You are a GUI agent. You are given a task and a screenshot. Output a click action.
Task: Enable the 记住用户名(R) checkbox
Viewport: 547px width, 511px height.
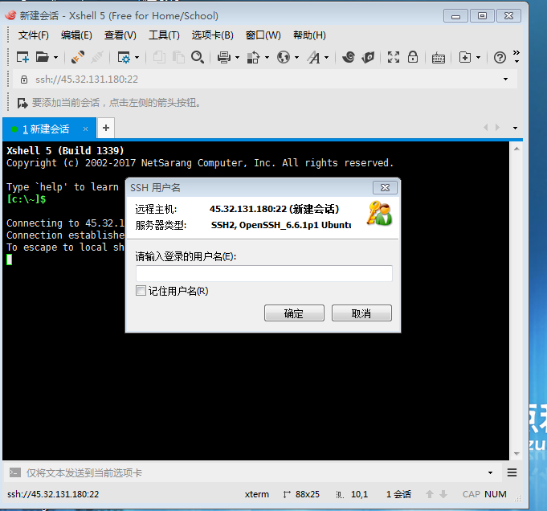coord(141,291)
